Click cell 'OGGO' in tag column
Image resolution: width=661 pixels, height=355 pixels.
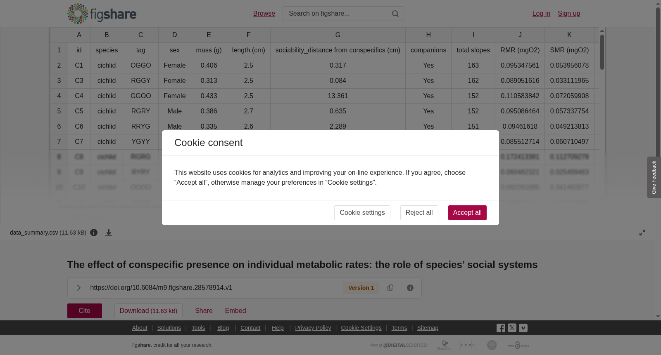[x=141, y=66]
